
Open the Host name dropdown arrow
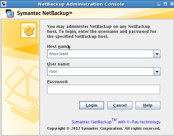coord(157,54)
